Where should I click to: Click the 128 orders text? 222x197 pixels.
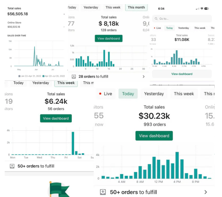[x=109, y=30]
